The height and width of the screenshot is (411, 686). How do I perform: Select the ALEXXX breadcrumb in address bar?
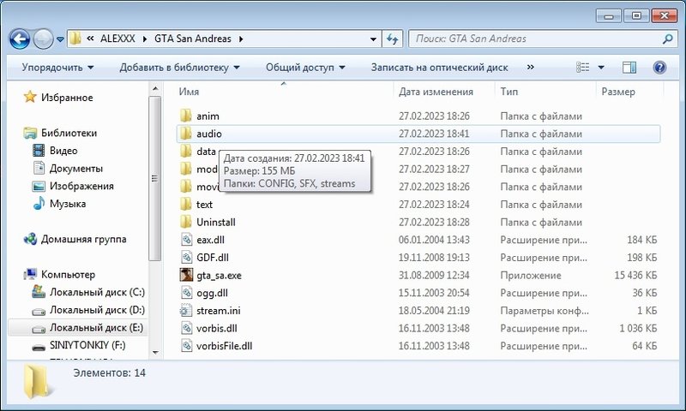tap(117, 39)
